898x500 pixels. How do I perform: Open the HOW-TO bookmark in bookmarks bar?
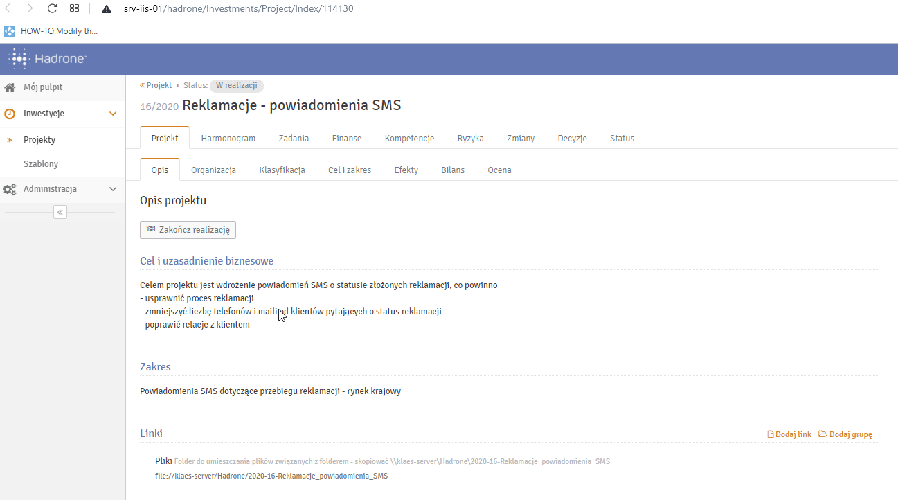52,31
